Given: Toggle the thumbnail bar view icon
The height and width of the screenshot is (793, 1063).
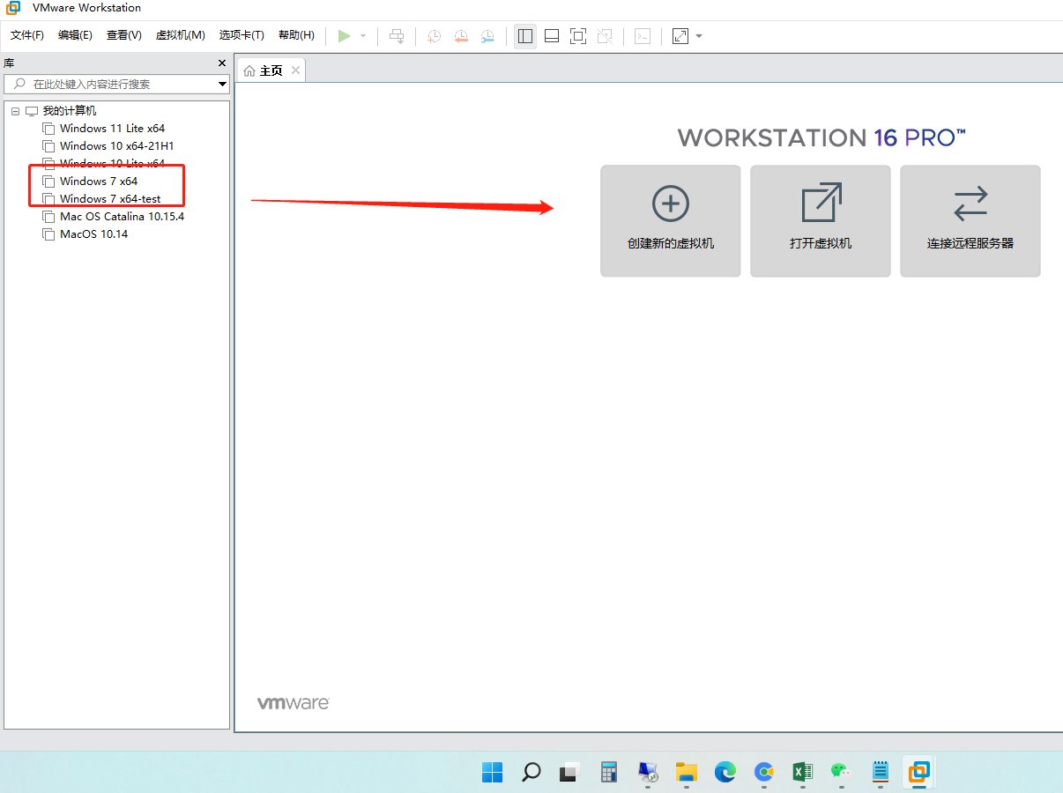Looking at the screenshot, I should coord(552,36).
